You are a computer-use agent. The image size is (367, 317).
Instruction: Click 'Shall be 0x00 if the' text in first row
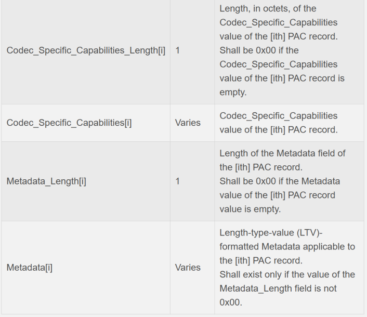259,50
